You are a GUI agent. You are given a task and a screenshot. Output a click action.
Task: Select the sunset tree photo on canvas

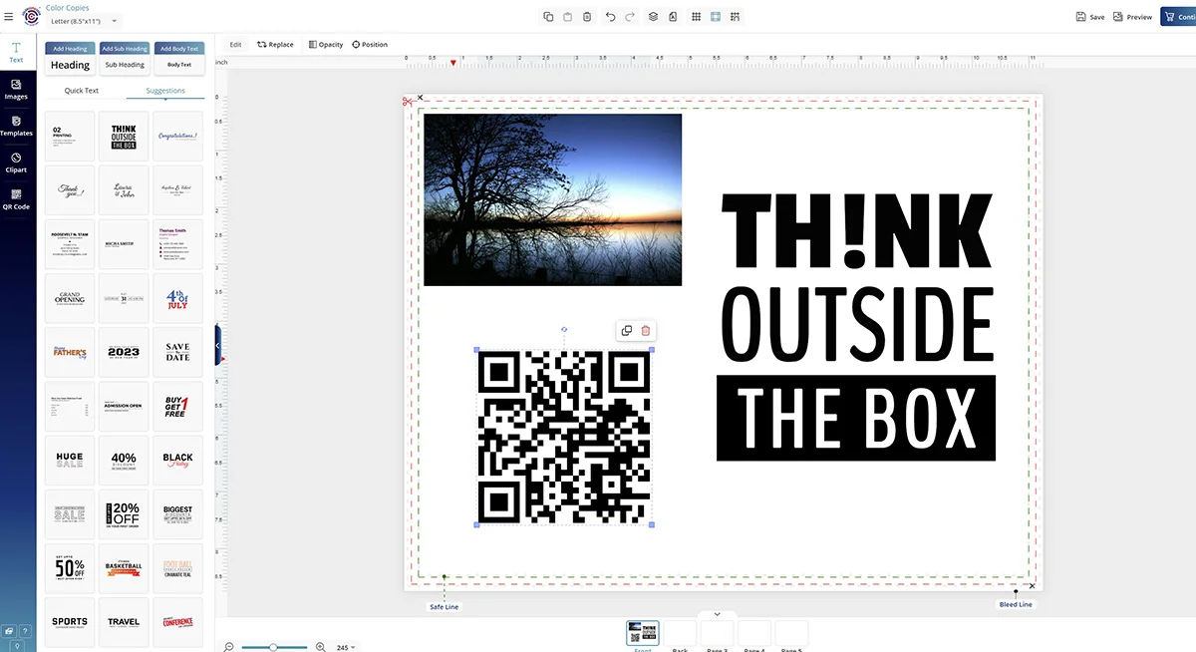point(553,199)
